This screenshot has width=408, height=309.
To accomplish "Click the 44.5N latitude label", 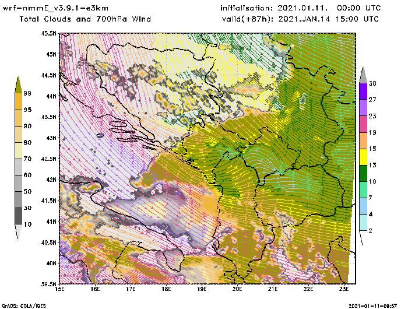I will [x=48, y=75].
